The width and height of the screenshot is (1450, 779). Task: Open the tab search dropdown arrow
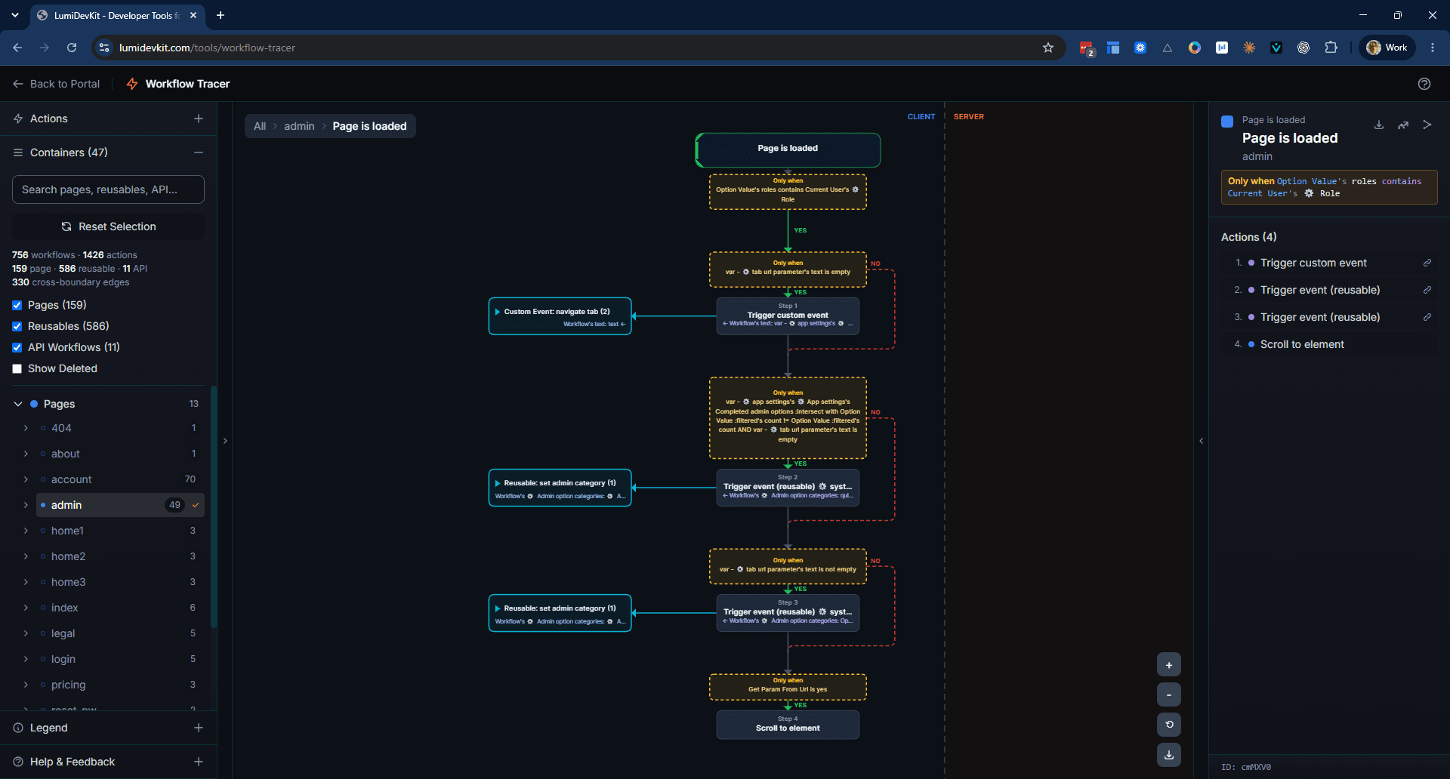click(15, 15)
